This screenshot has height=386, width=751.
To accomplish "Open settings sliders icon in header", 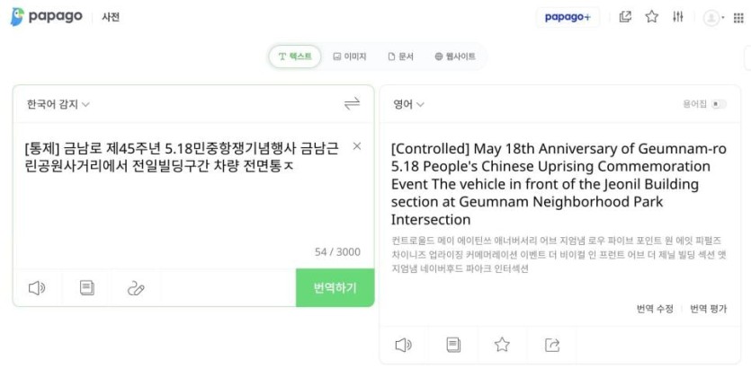I will click(678, 17).
